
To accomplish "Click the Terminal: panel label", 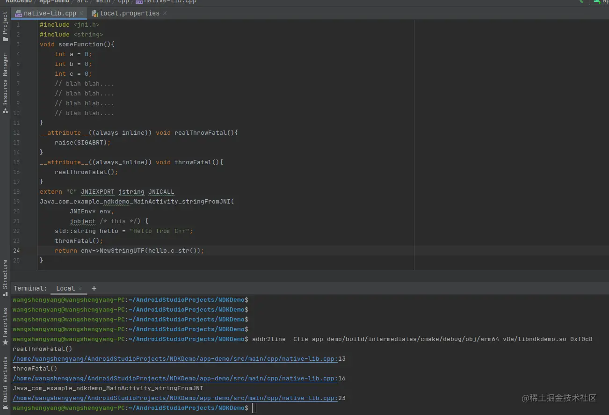I will [30, 288].
